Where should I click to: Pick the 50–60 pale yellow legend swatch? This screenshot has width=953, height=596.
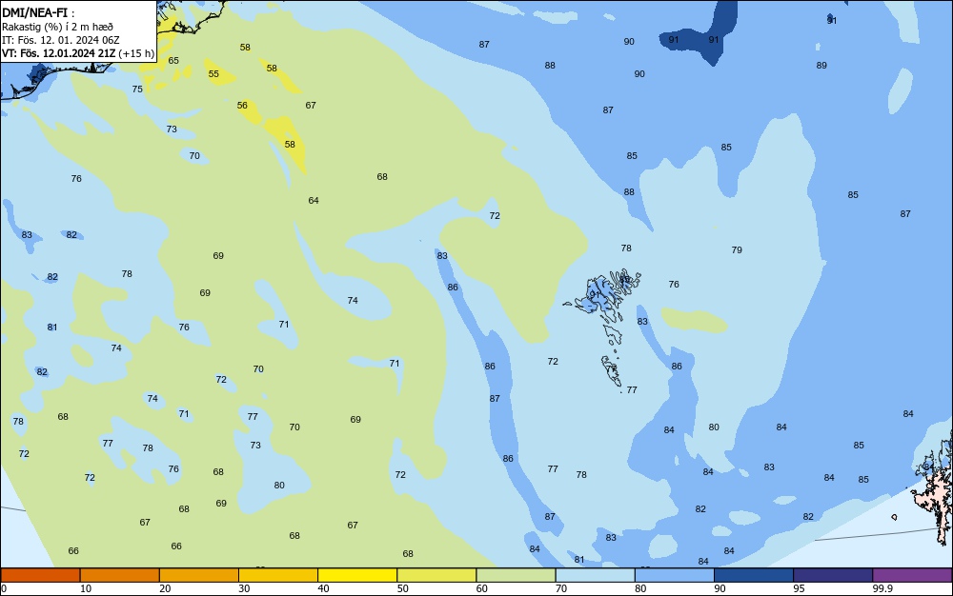[436, 575]
